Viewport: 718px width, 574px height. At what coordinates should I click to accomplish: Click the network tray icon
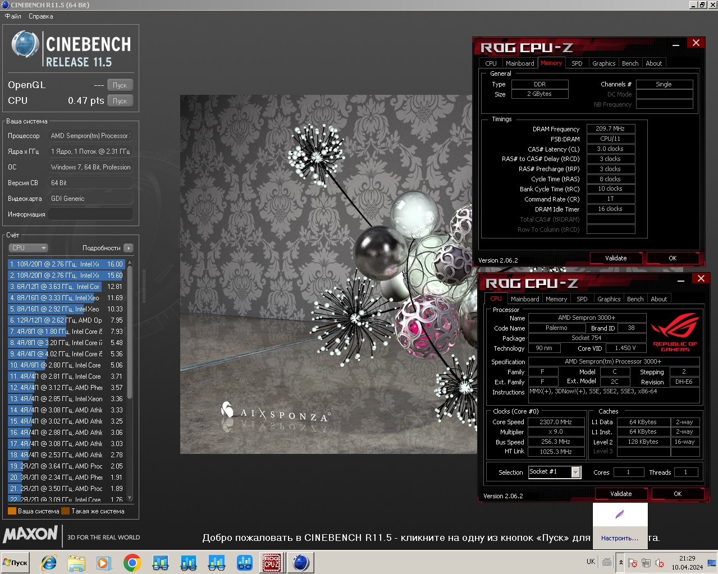(646, 563)
